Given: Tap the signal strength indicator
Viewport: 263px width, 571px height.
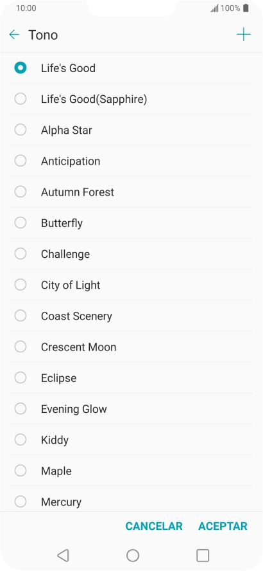Looking at the screenshot, I should 214,8.
